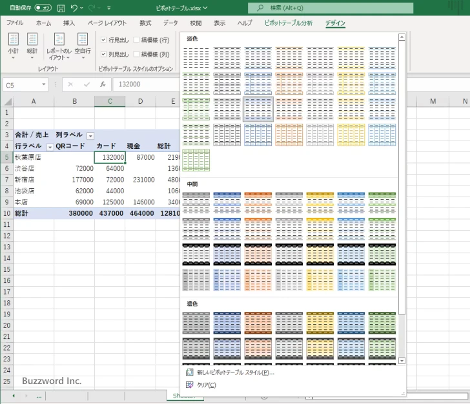
Task: Click the sheet list ellipsis button
Action: point(39,396)
